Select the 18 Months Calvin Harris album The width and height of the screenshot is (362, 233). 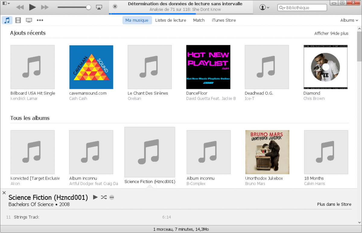pyautogui.click(x=326, y=152)
